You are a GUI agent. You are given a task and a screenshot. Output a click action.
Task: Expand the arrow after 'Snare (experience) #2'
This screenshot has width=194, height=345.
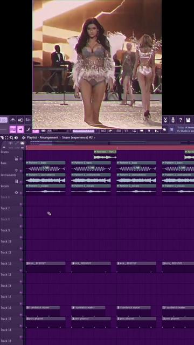coord(95,138)
